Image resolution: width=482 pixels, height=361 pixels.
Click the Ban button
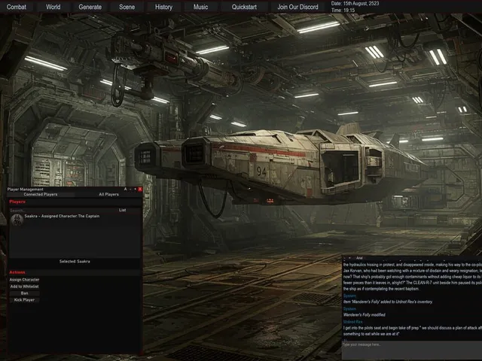(x=24, y=293)
